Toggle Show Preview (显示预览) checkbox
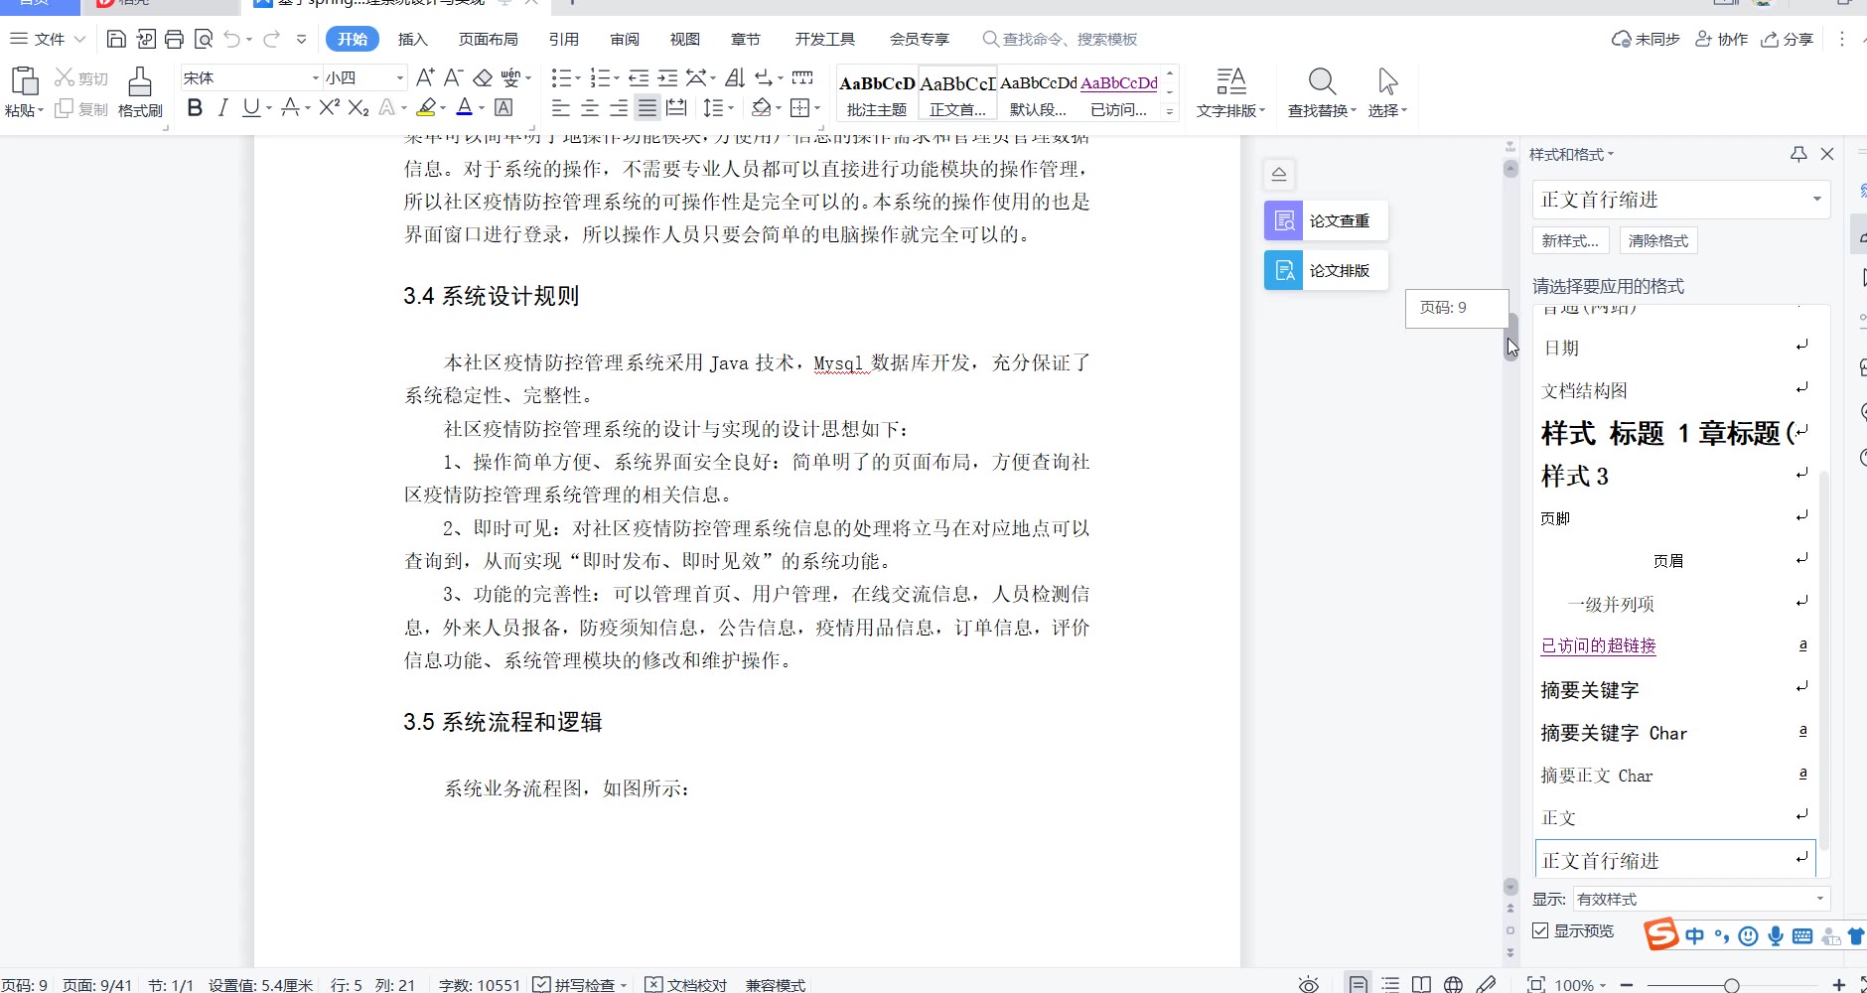 coord(1540,930)
